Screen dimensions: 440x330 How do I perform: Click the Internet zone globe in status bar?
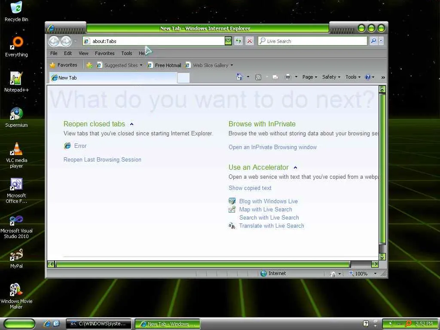click(x=263, y=273)
